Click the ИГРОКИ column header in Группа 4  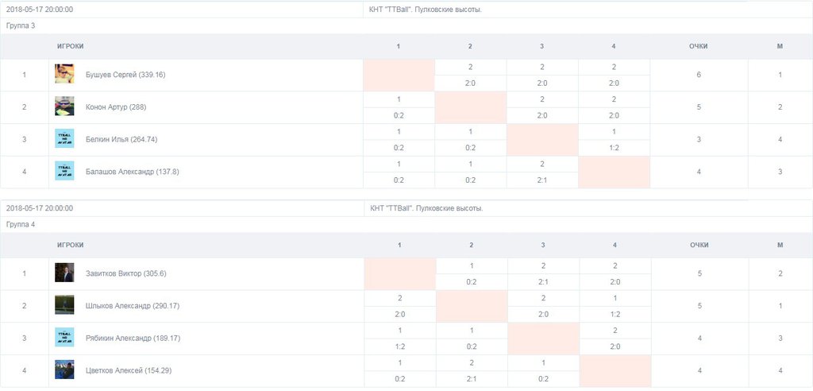click(70, 245)
